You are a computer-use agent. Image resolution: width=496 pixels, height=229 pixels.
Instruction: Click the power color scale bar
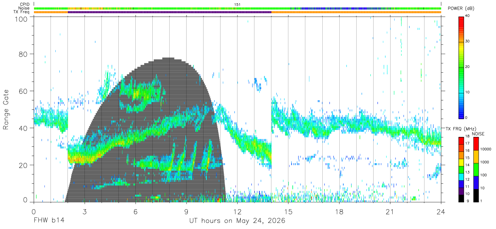pyautogui.click(x=461, y=67)
